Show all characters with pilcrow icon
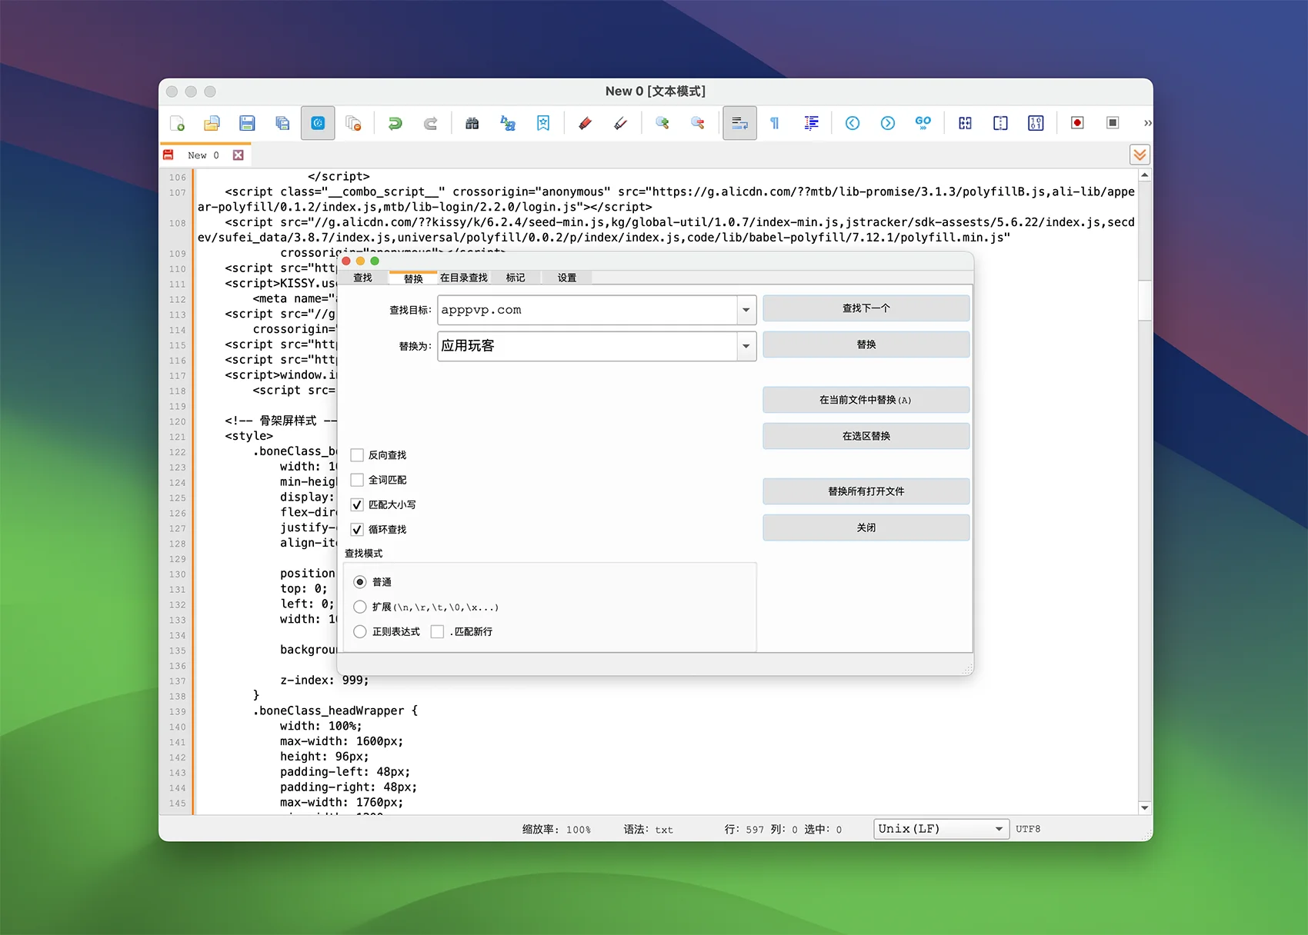1308x935 pixels. tap(775, 123)
